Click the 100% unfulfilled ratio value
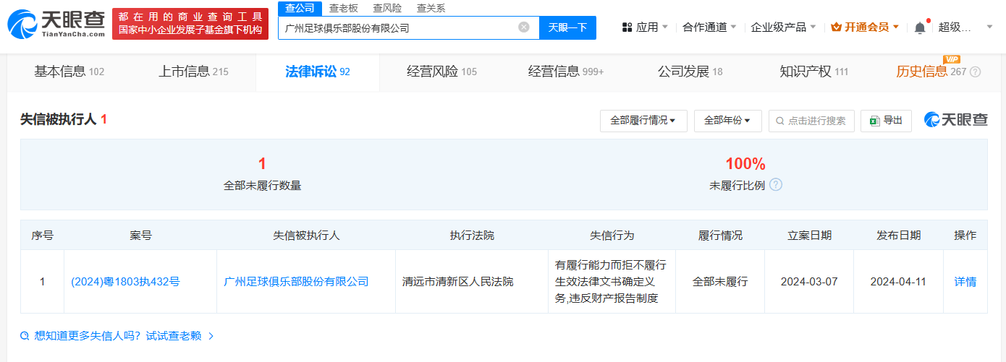Viewport: 1006px width, 362px height. click(x=745, y=163)
